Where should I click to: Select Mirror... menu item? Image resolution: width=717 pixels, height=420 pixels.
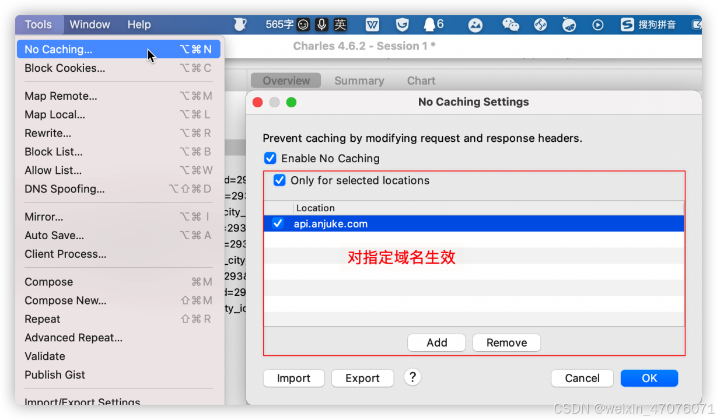click(118, 217)
